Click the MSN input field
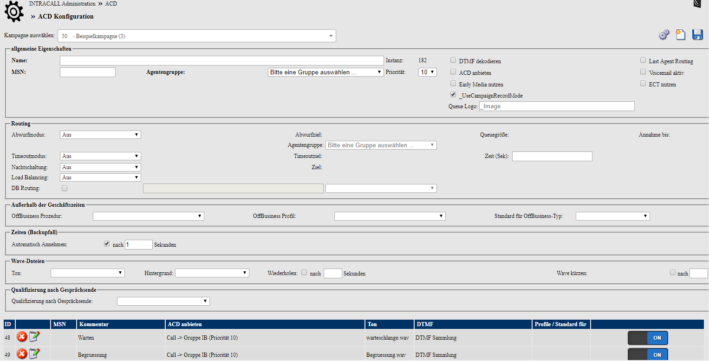Viewport: 709px width, 361px height. point(88,72)
